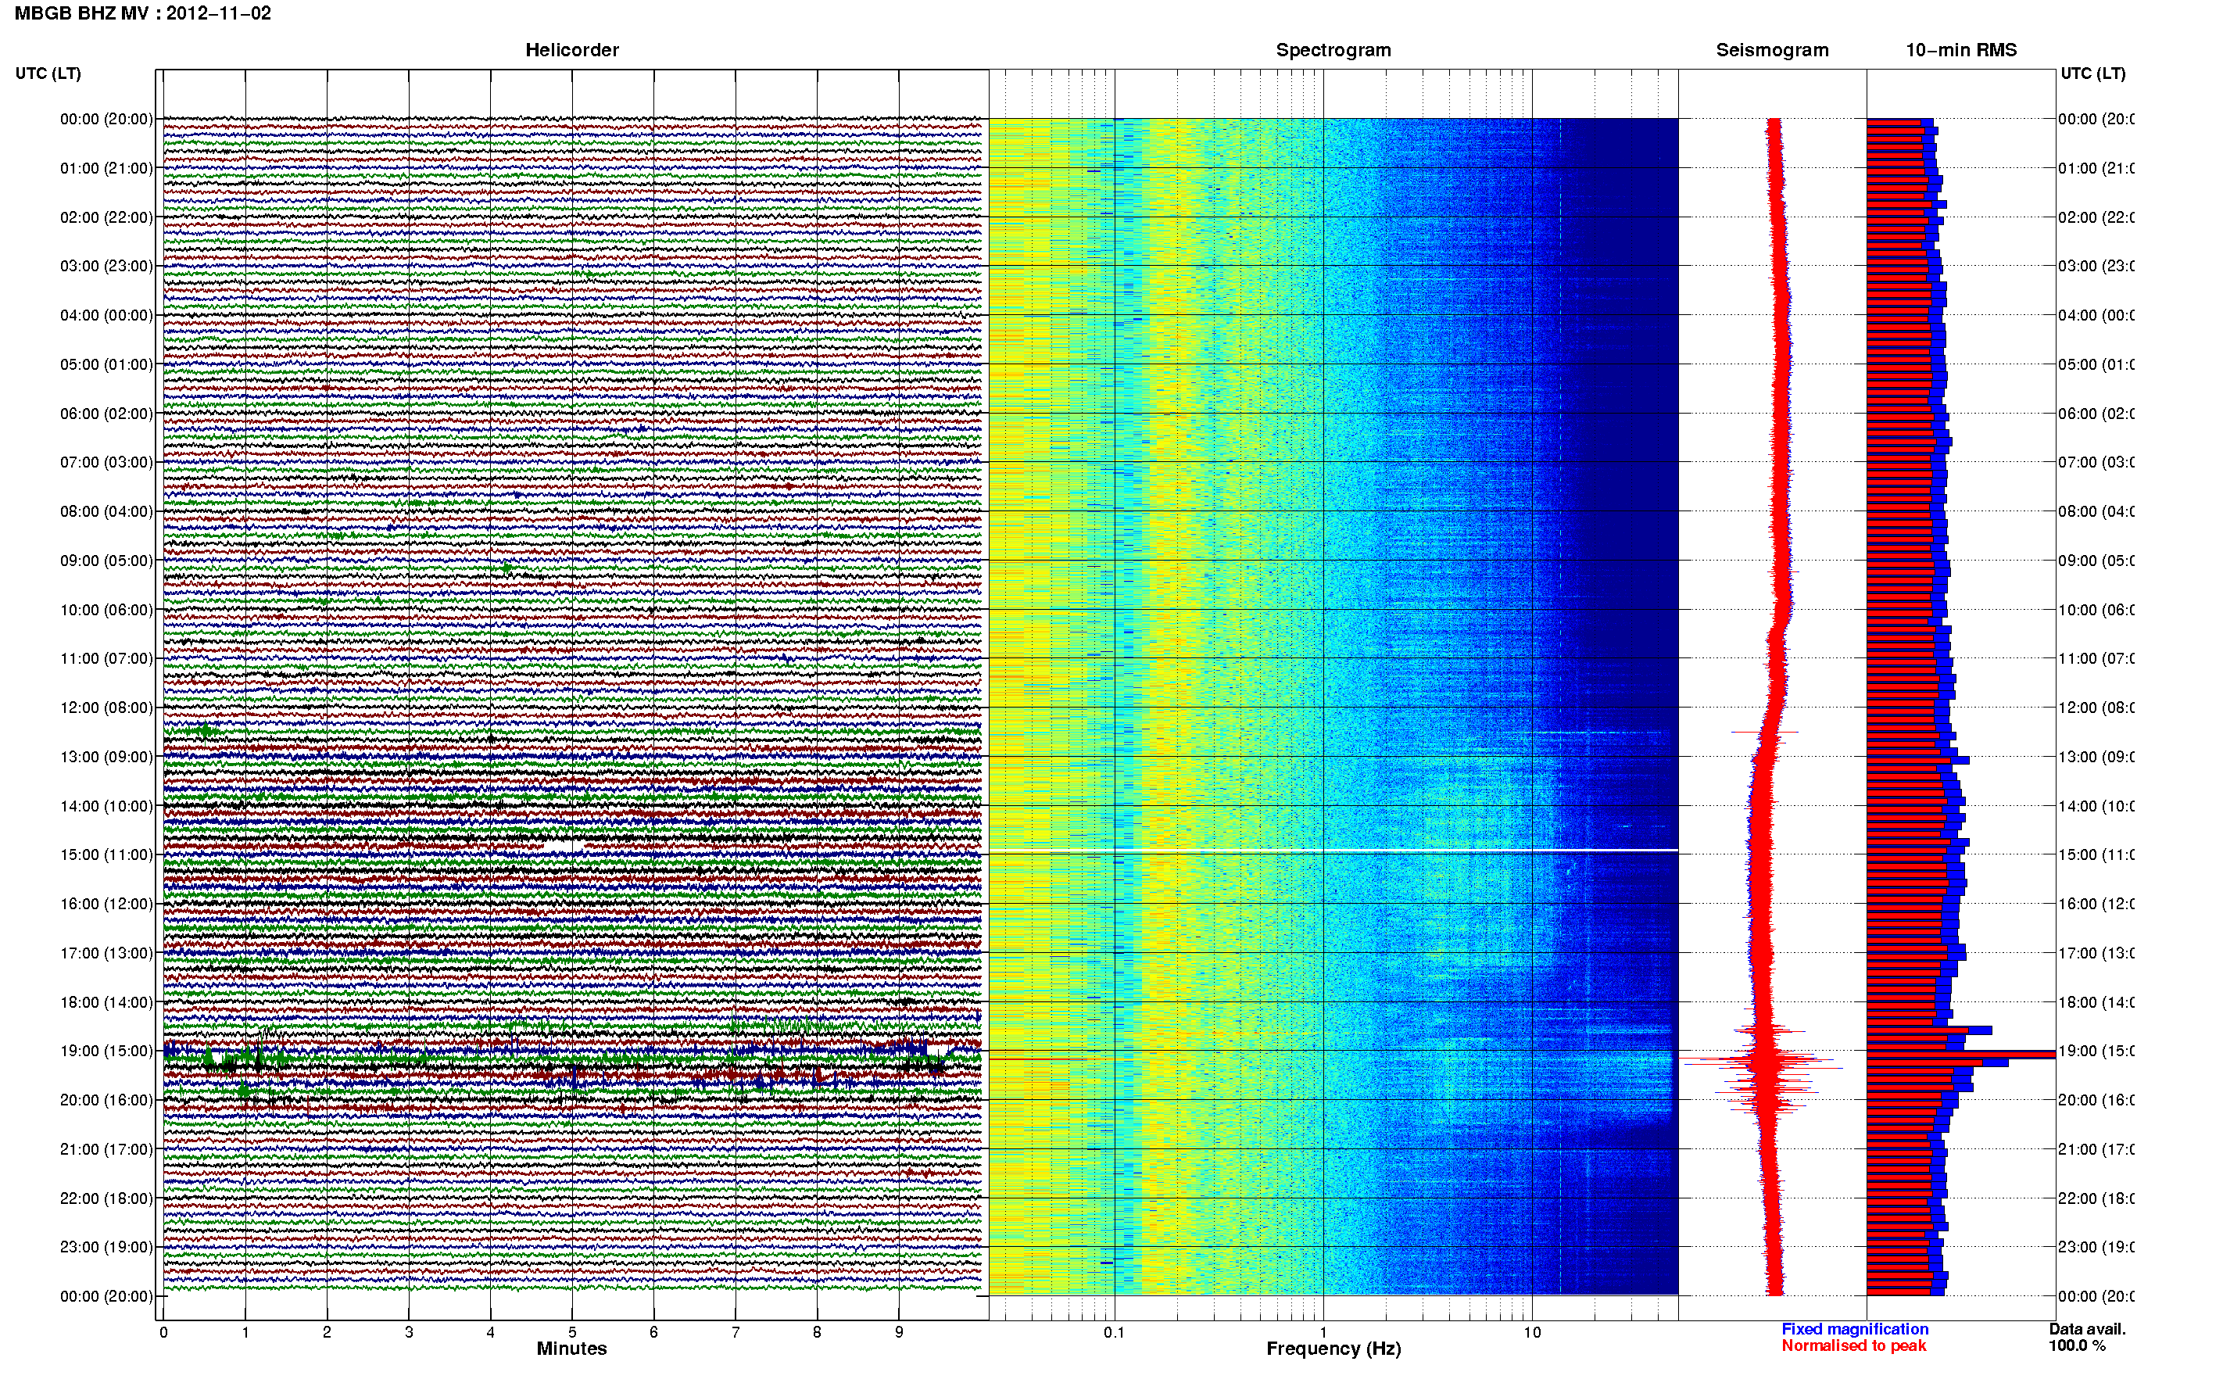Viewport: 2223px width, 1390px height.
Task: Click helicorder minute tick label '9'
Action: click(899, 1332)
